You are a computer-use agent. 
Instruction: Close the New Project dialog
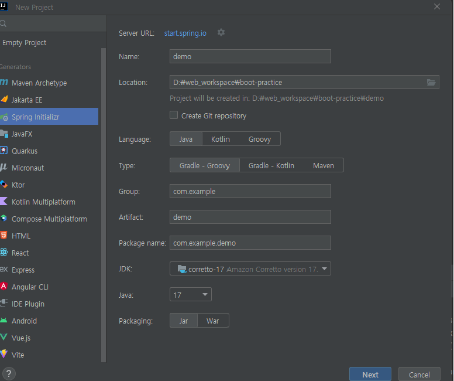437,6
